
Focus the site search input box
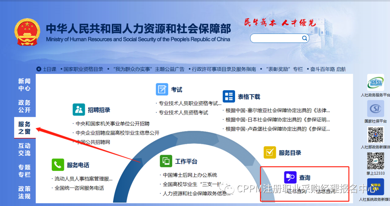pyautogui.click(x=279, y=38)
